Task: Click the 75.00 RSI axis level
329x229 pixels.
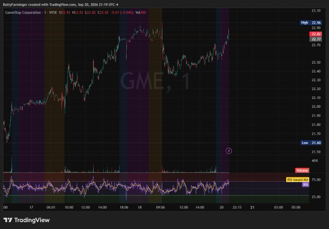Action: click(x=316, y=180)
